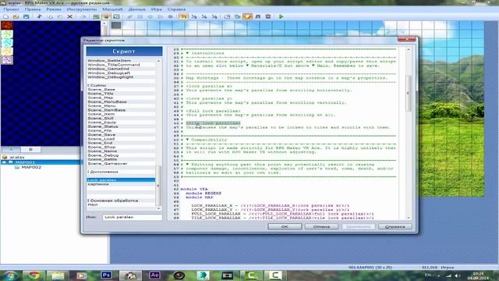Open the Sound Test music note icon
This screenshot has height=281, width=499.
tap(258, 16)
